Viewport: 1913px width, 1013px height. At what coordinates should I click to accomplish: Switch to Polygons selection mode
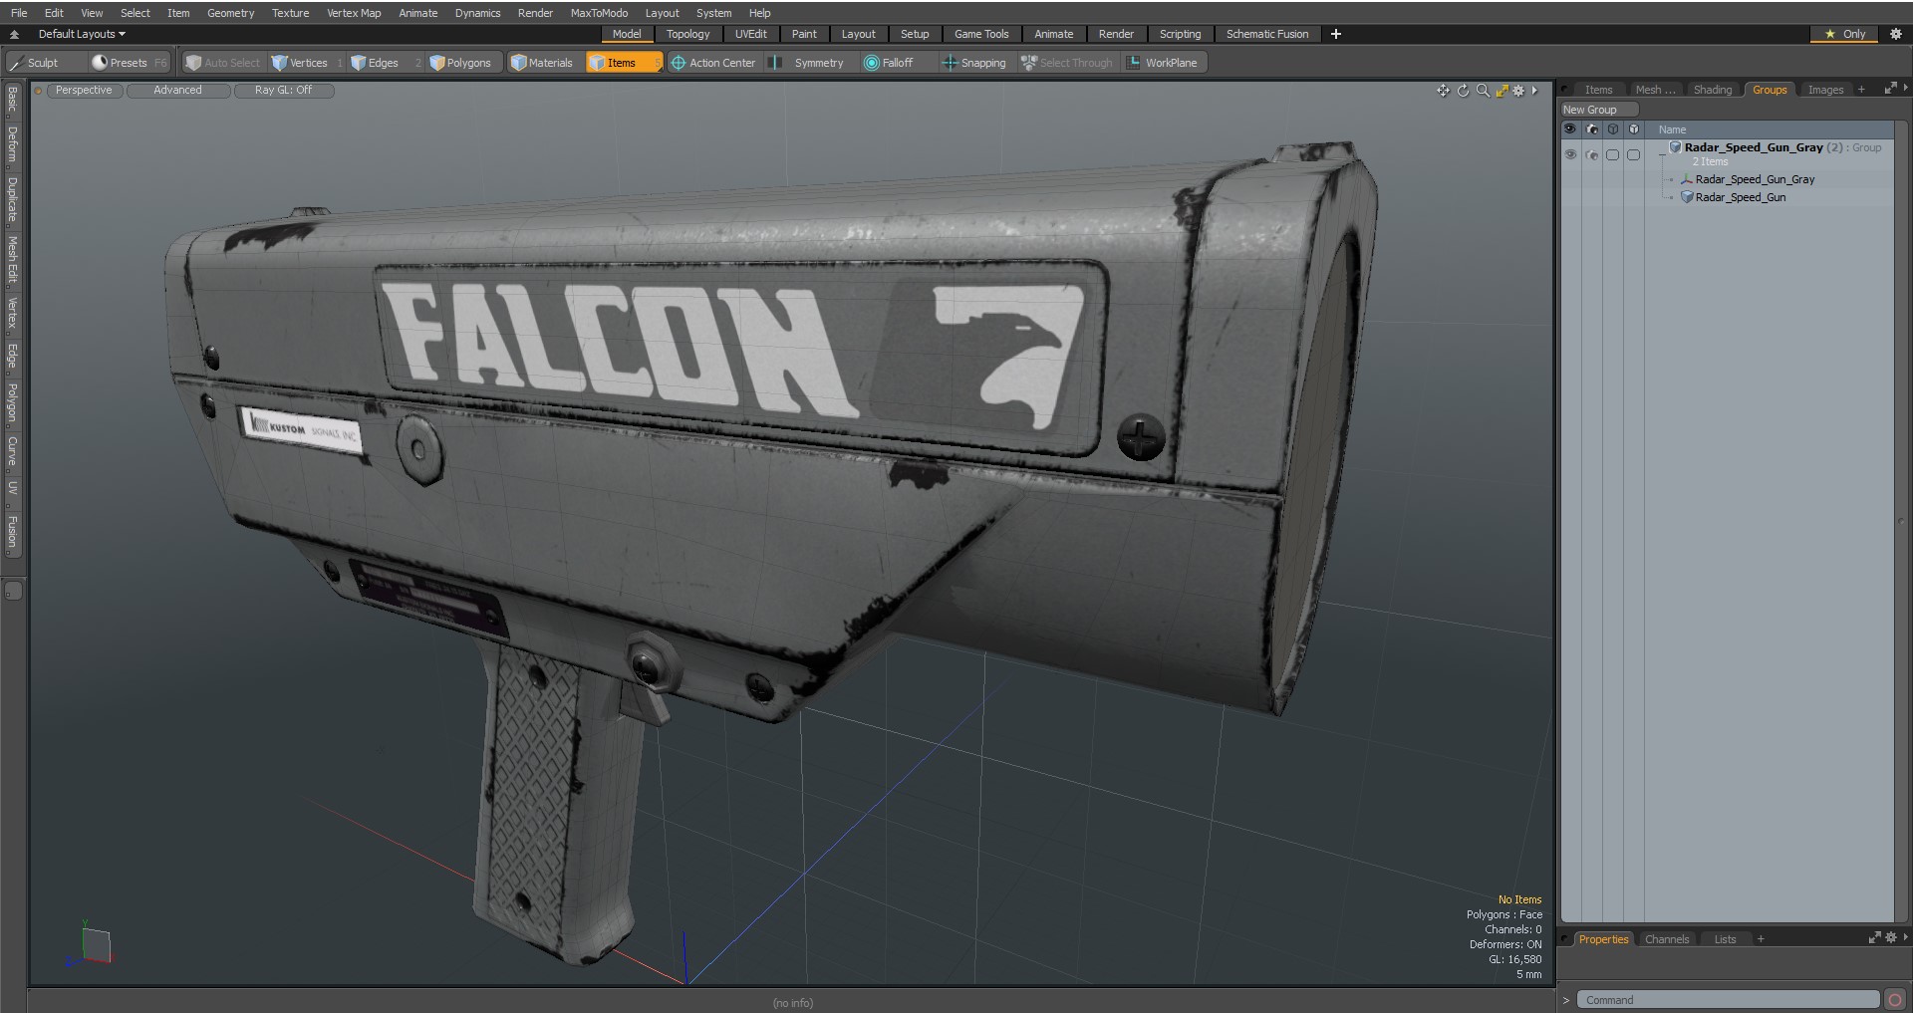point(464,63)
